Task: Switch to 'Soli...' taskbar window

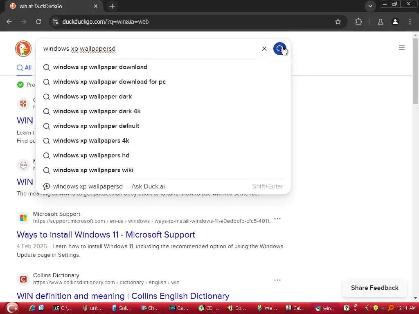Action: [x=122, y=308]
